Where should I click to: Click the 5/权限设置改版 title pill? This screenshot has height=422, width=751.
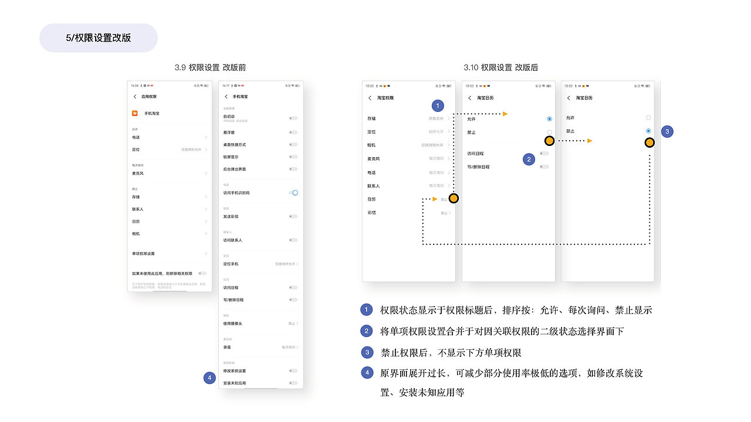[99, 38]
